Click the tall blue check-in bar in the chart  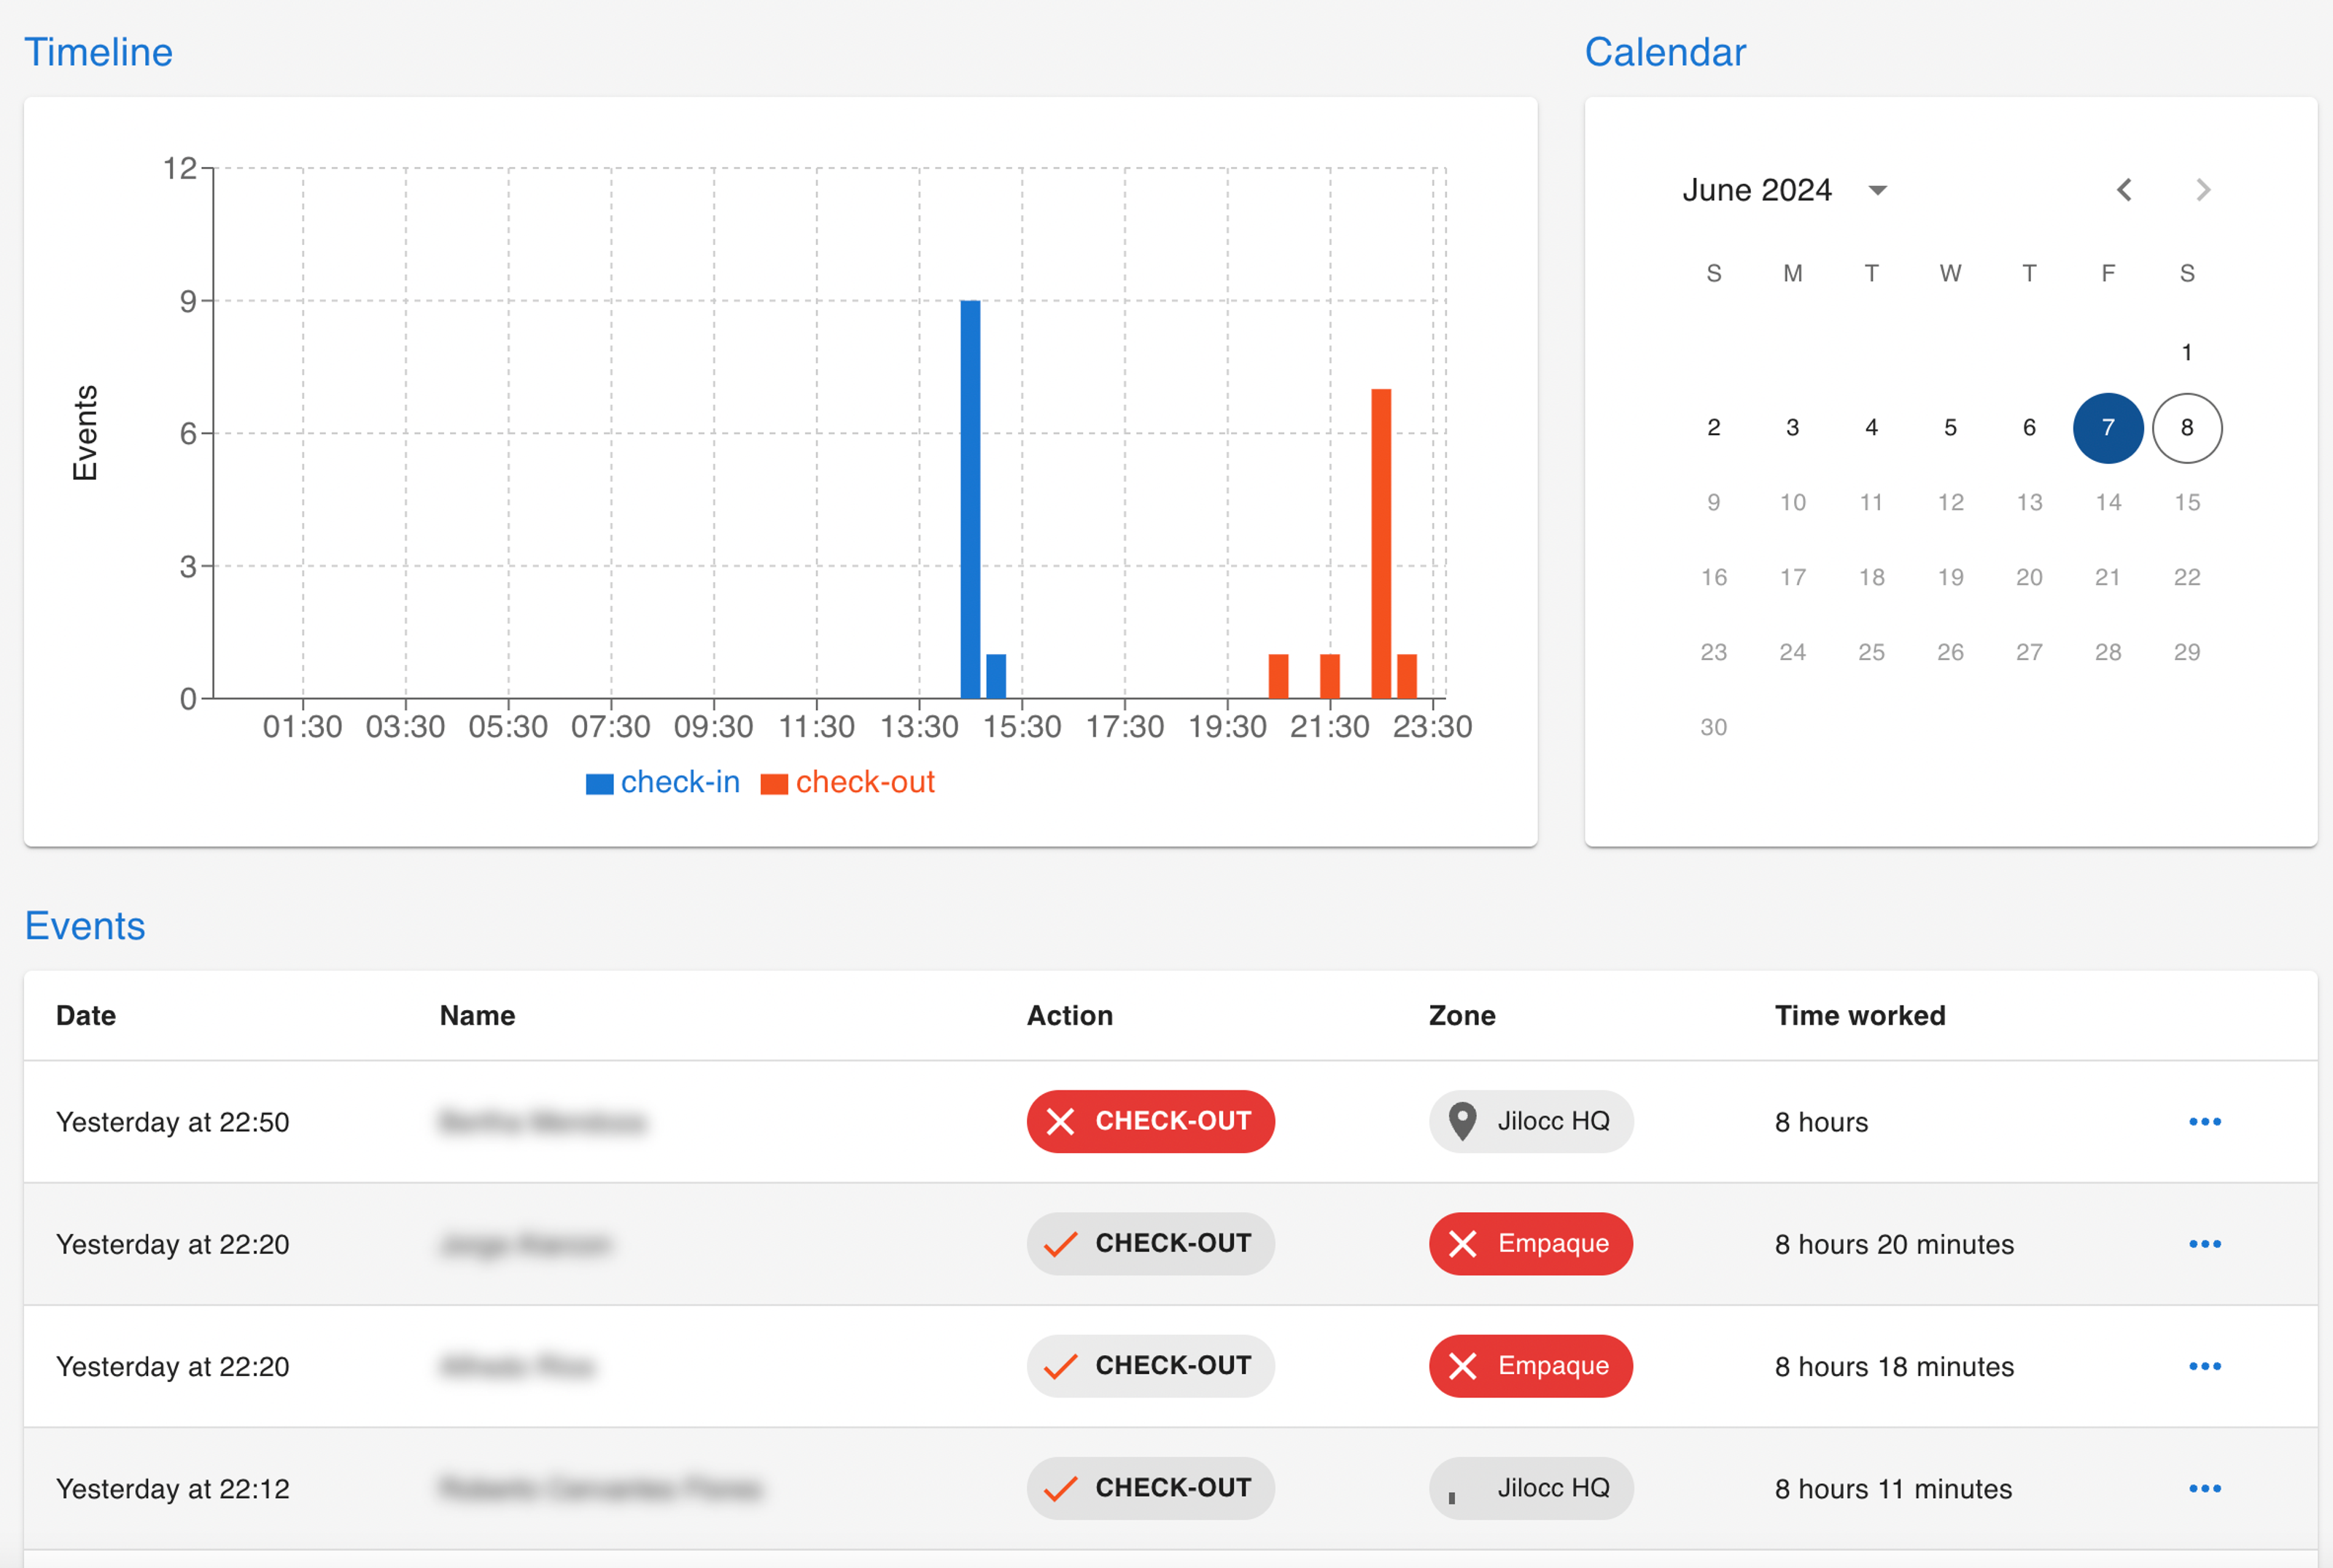tap(970, 500)
